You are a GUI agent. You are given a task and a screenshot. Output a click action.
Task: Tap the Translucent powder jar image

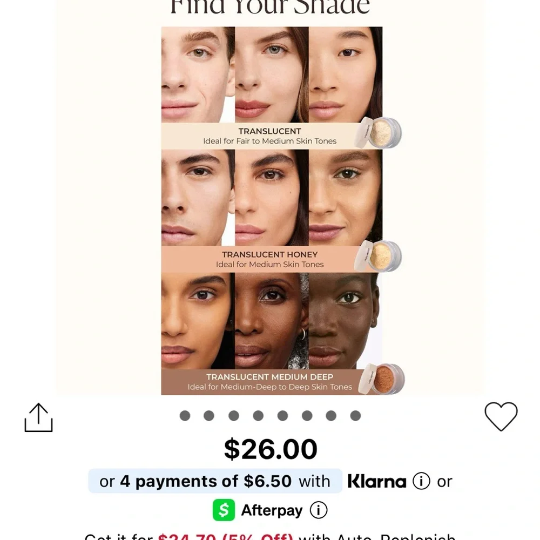[379, 133]
